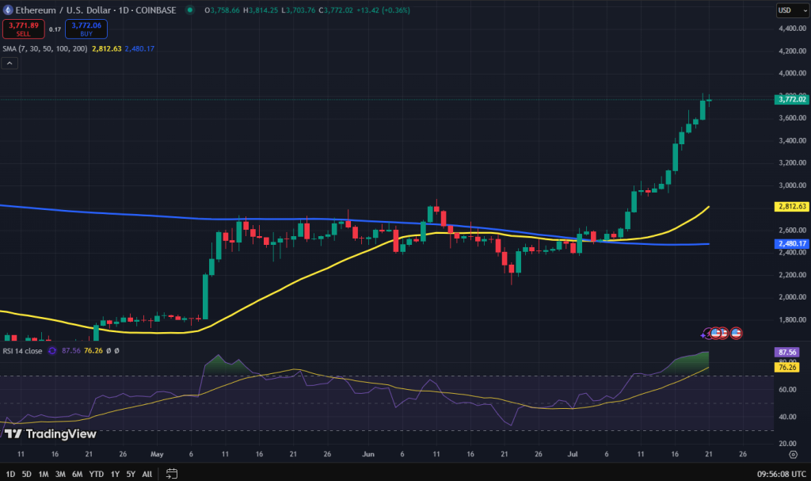Click the purple sparkle event icon
Screen dimensions: 811x481
click(704, 334)
